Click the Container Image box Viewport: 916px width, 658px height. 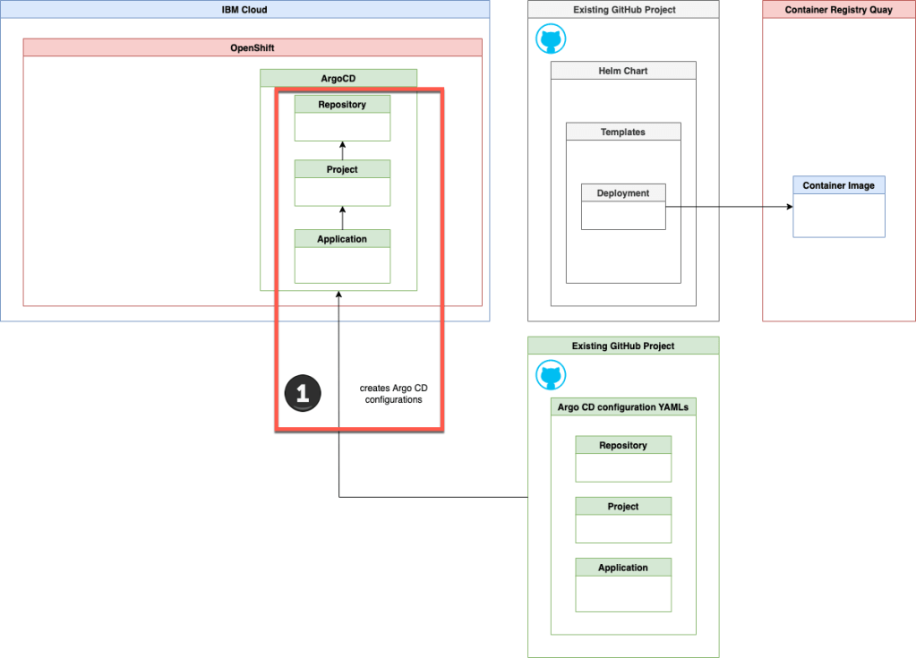point(838,206)
